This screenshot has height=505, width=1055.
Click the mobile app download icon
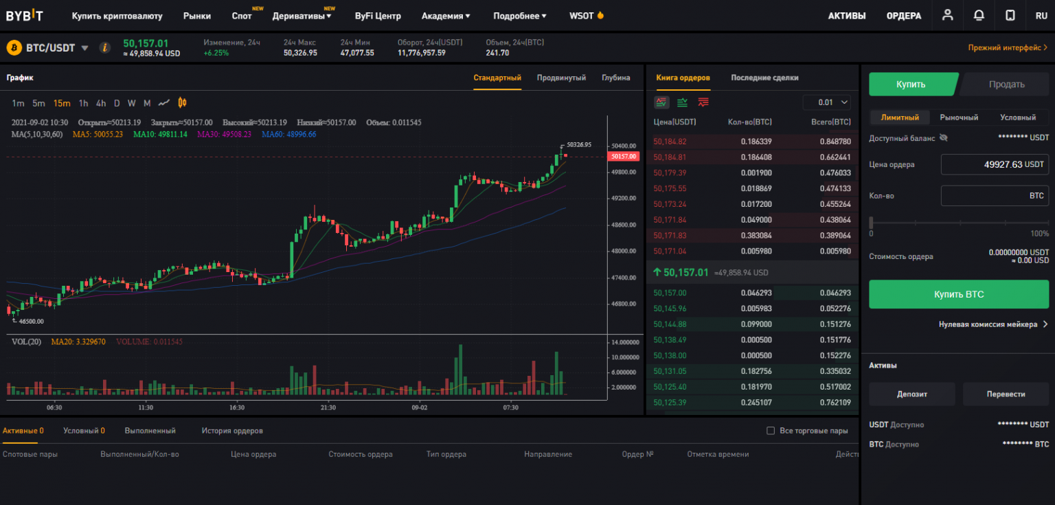tap(1010, 15)
